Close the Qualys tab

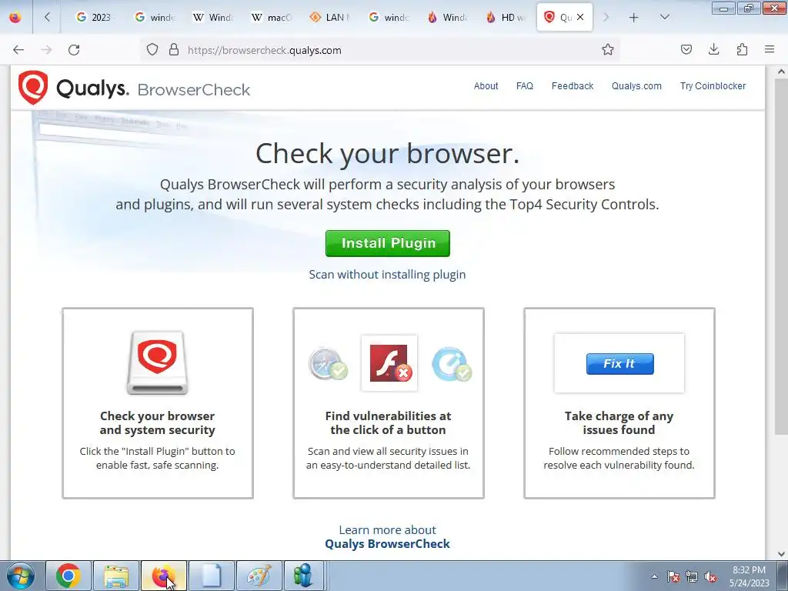point(580,18)
